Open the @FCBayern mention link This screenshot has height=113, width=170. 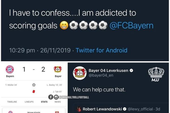point(131,26)
